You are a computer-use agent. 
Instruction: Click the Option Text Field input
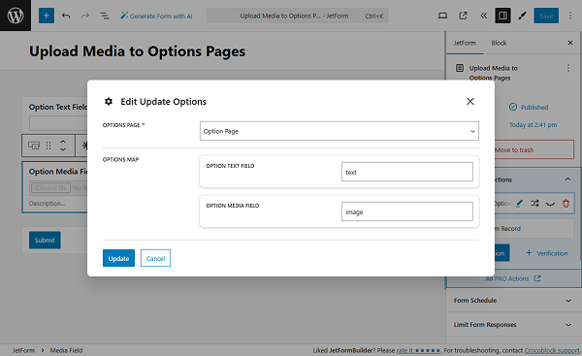click(x=407, y=172)
